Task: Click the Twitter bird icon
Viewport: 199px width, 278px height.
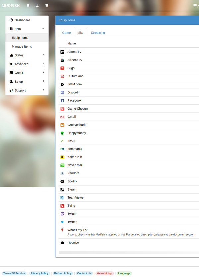Action: (x=62, y=222)
